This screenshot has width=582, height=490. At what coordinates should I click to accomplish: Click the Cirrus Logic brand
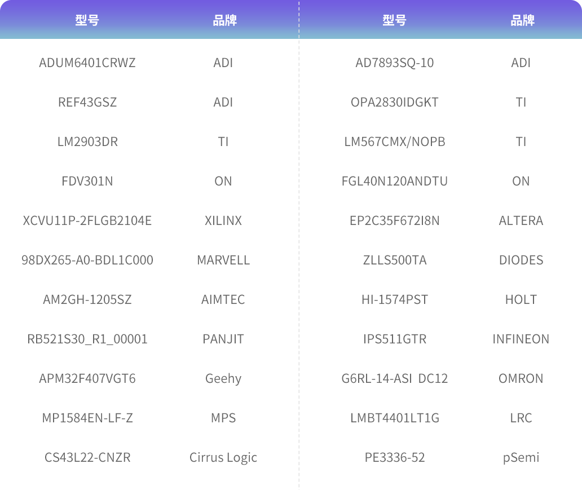coord(223,457)
